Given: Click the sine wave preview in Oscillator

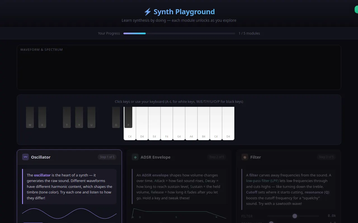Looking at the screenshot, I should pos(69,214).
